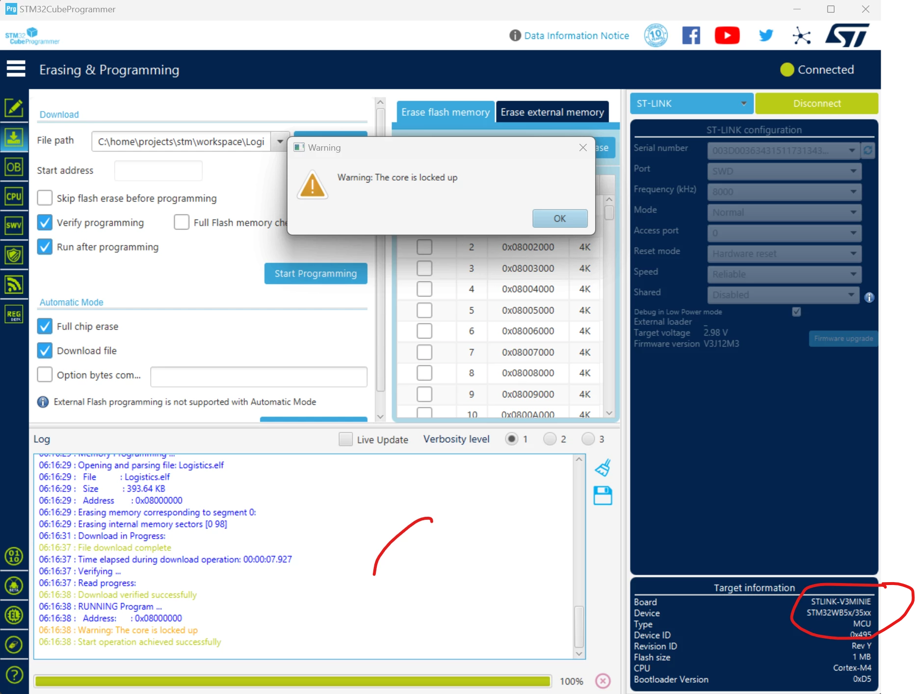Open the Access port dropdown
Image resolution: width=916 pixels, height=694 pixels.
click(x=784, y=233)
